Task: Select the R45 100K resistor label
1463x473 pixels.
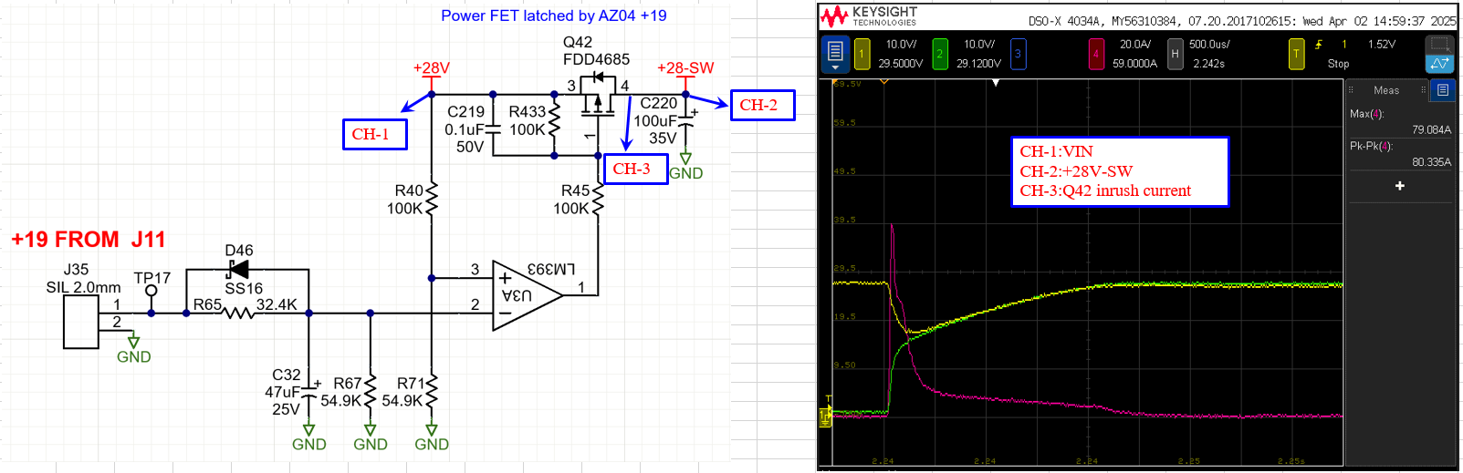Action: point(572,200)
